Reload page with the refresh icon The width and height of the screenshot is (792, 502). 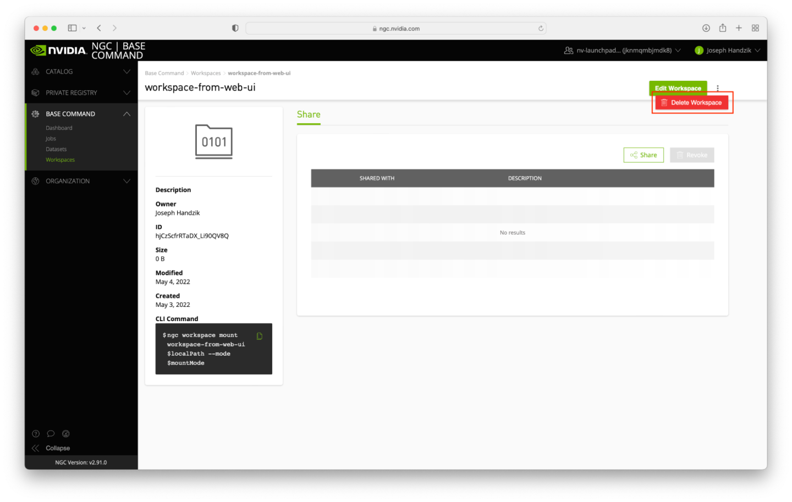541,29
